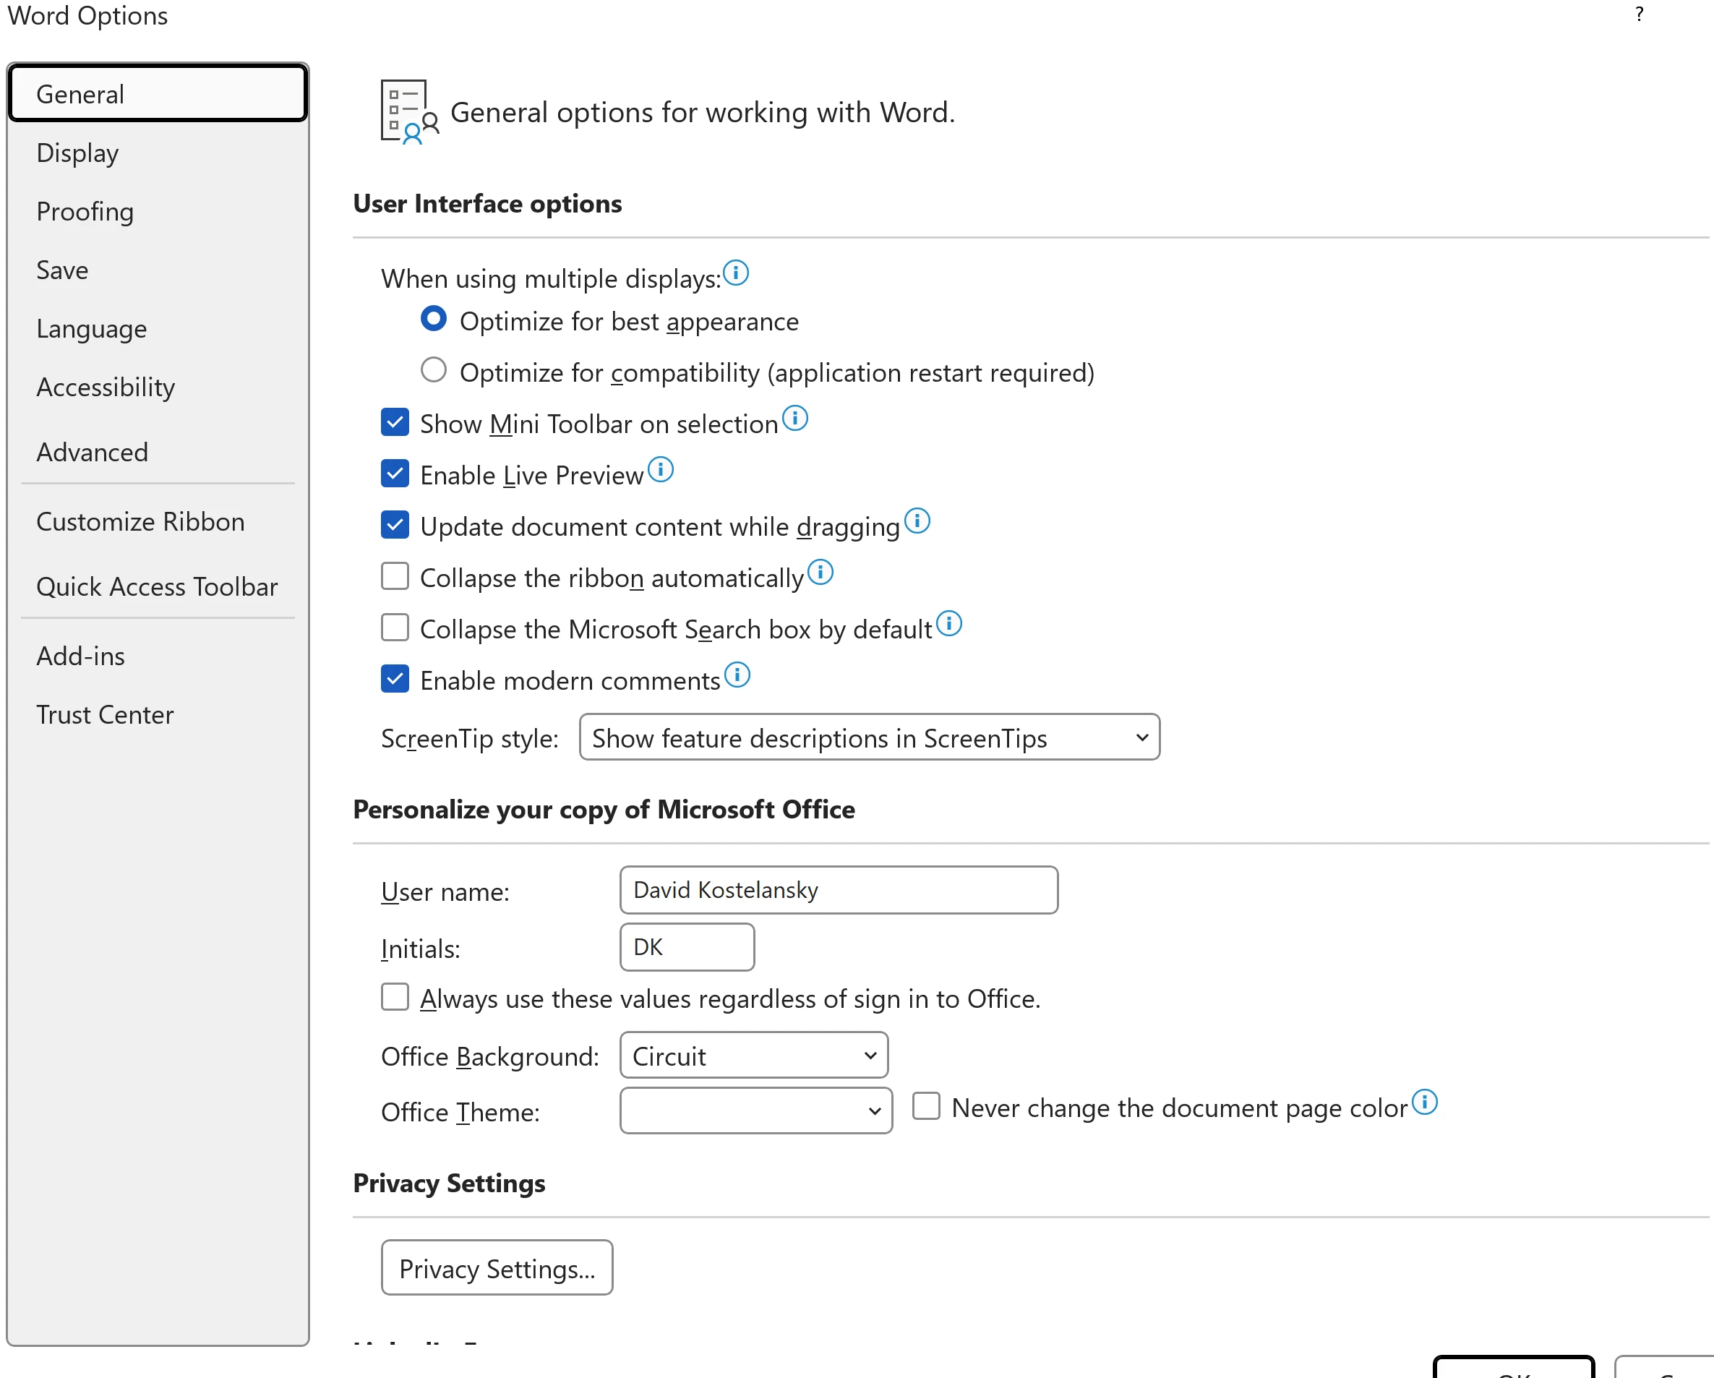Click info icon beside Enable Live Preview
Image resolution: width=1714 pixels, height=1378 pixels.
[x=660, y=469]
